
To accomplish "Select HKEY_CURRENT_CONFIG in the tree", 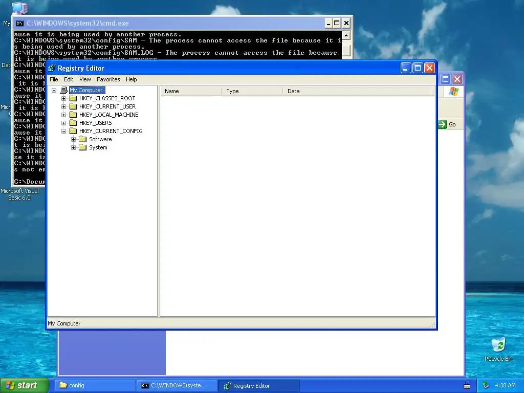I will click(x=111, y=131).
